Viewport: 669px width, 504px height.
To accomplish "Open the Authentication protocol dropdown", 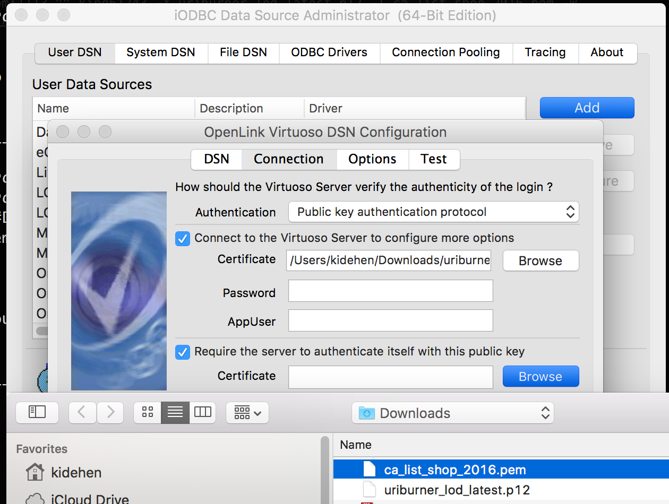I will [433, 212].
